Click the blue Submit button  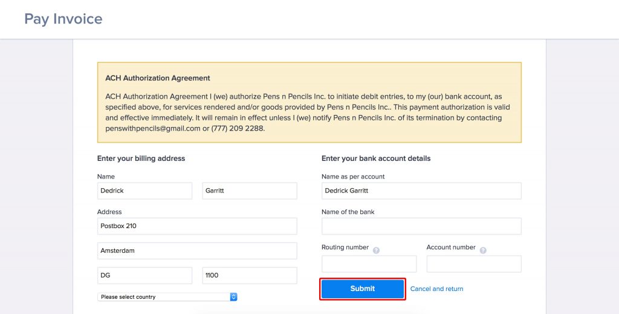click(363, 289)
